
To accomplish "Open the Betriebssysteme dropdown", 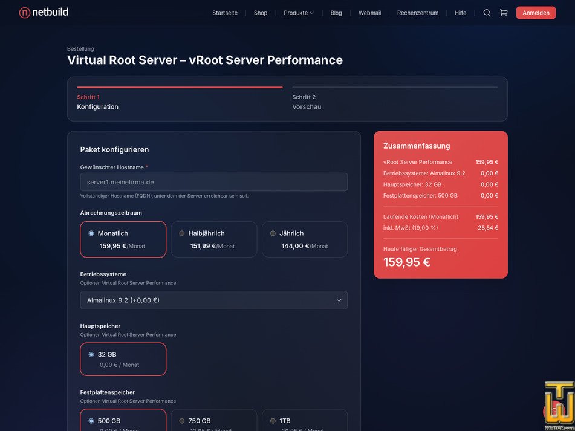I will click(214, 300).
